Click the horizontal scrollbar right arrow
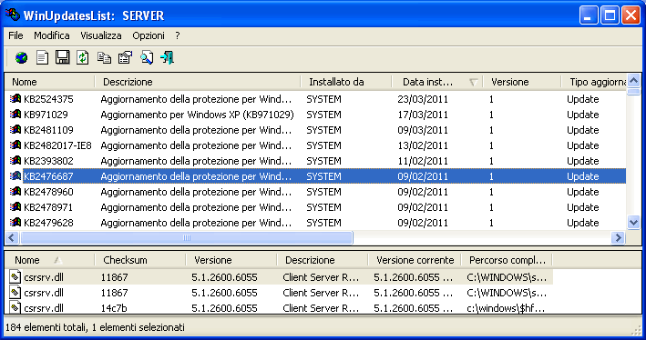This screenshot has width=646, height=340. coord(618,237)
